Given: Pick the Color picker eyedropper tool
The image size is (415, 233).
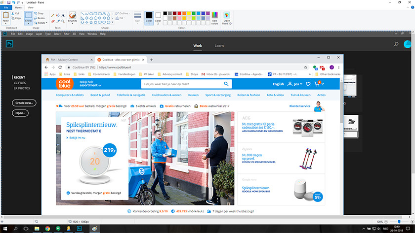Looking at the screenshot, I should (58, 21).
